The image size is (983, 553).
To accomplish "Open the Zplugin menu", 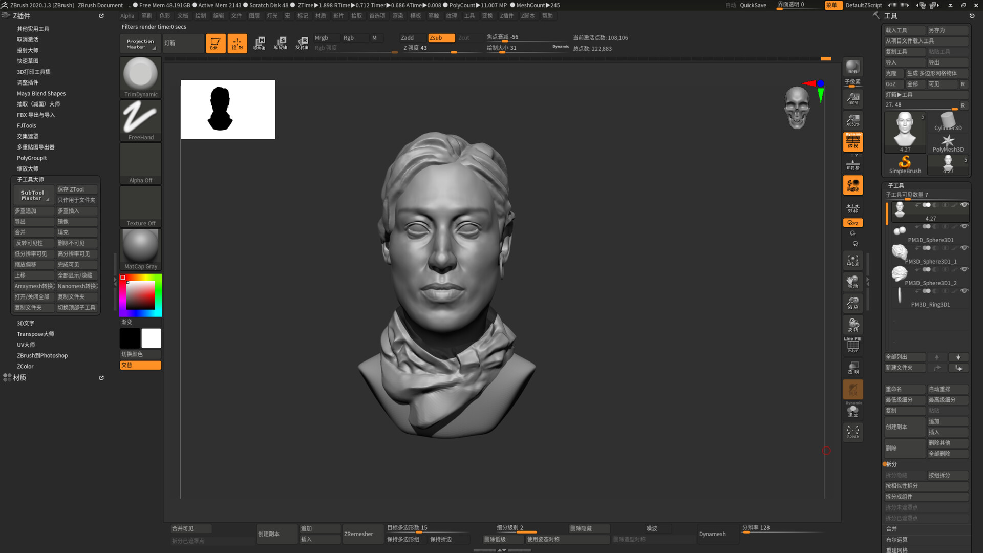I will (506, 16).
